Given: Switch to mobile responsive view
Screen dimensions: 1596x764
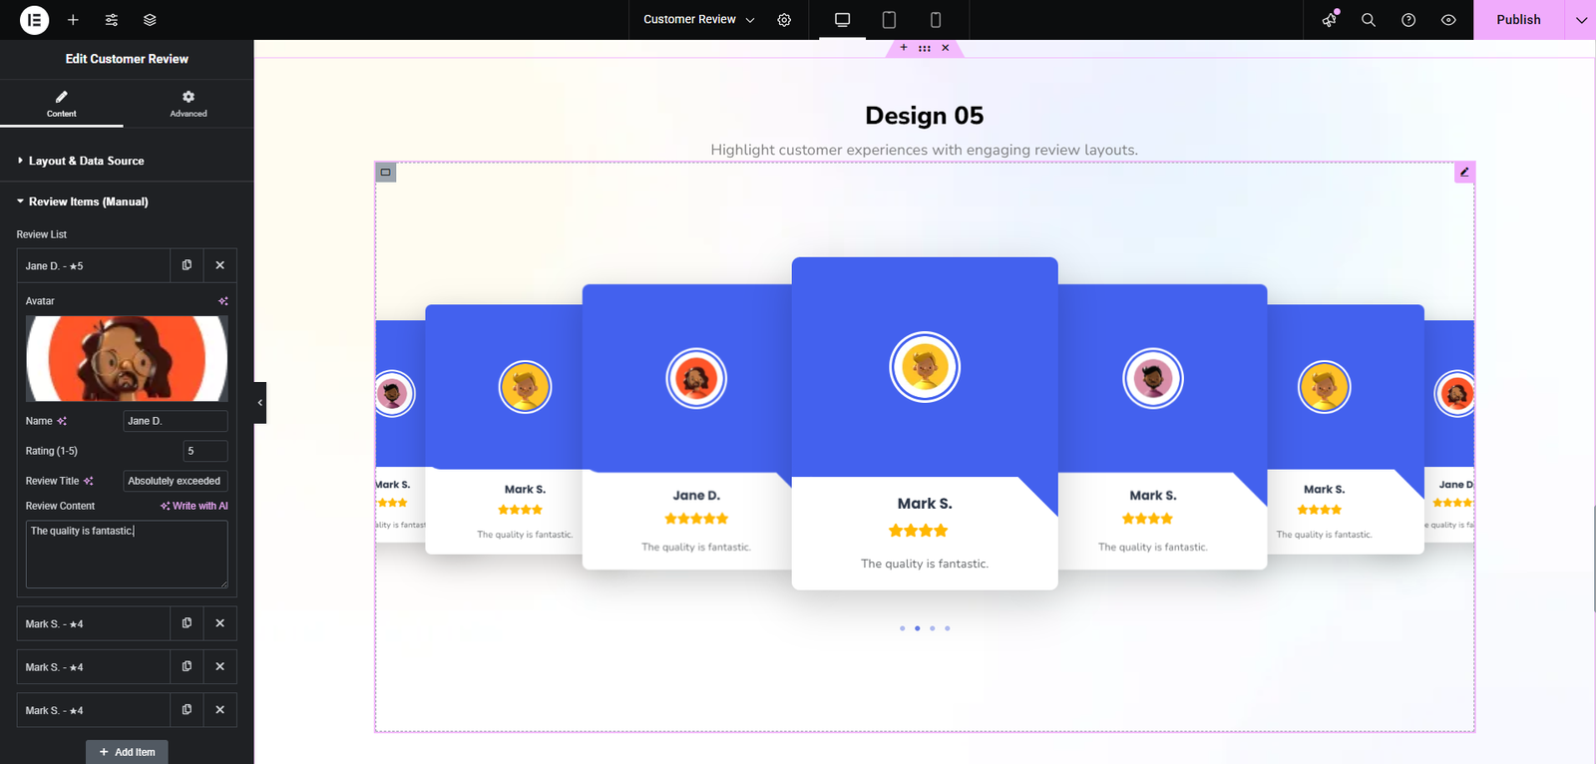Looking at the screenshot, I should [935, 20].
